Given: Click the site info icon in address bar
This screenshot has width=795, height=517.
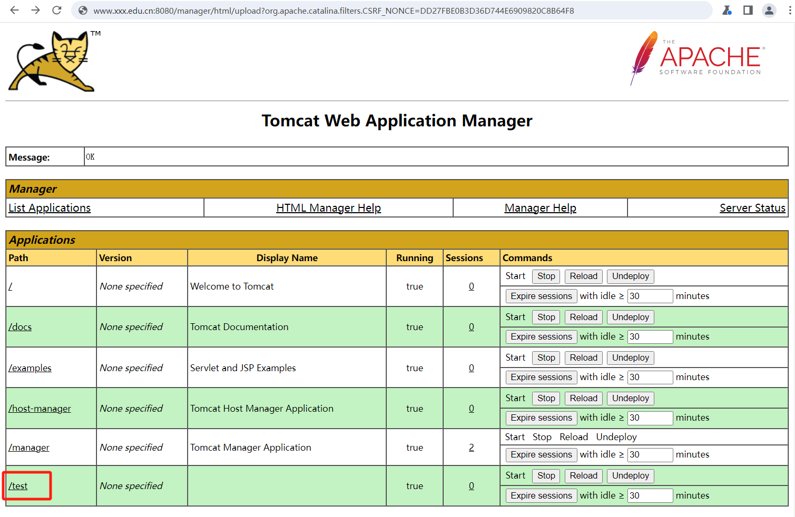Looking at the screenshot, I should 83,11.
